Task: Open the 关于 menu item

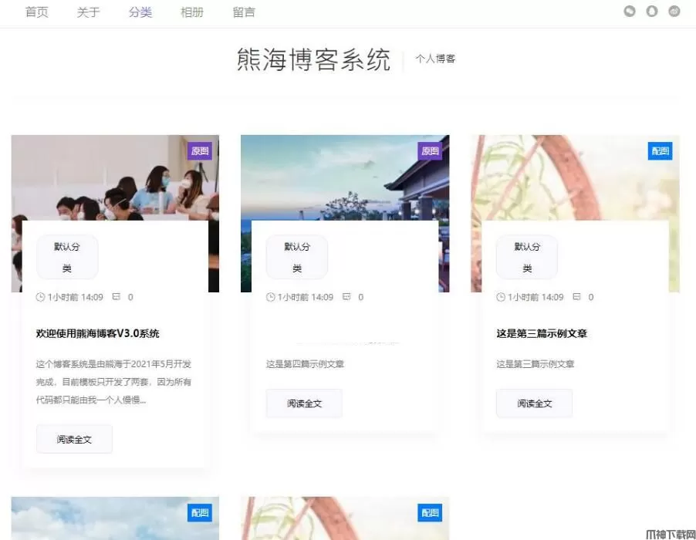Action: tap(88, 12)
